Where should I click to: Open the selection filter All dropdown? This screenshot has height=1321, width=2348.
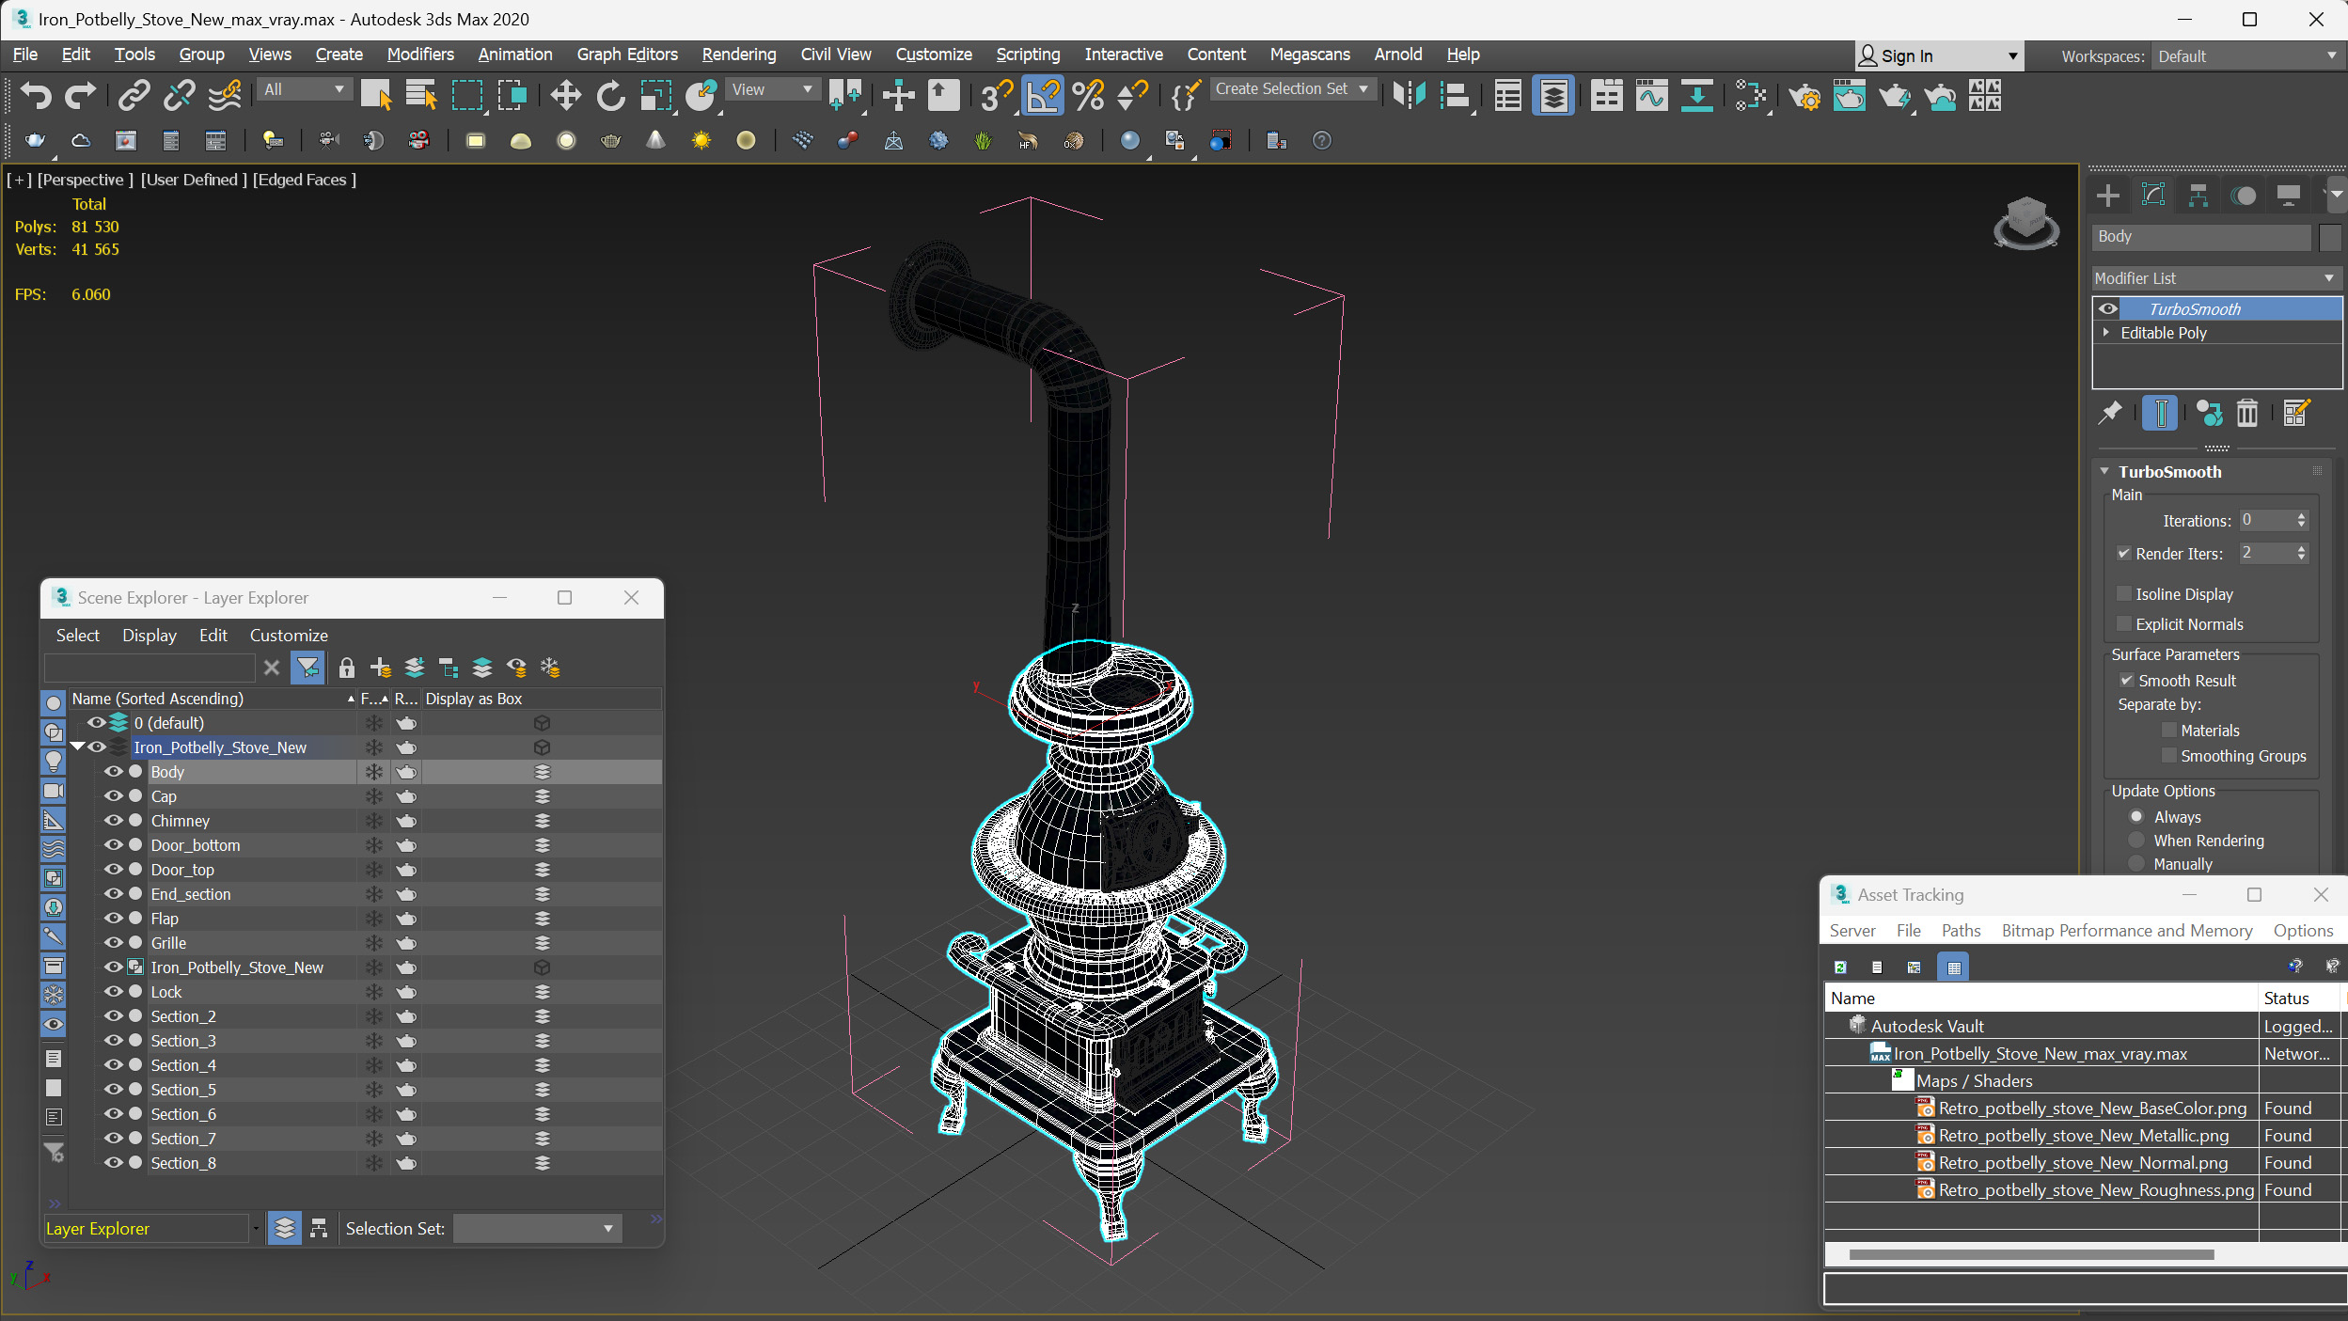click(305, 89)
